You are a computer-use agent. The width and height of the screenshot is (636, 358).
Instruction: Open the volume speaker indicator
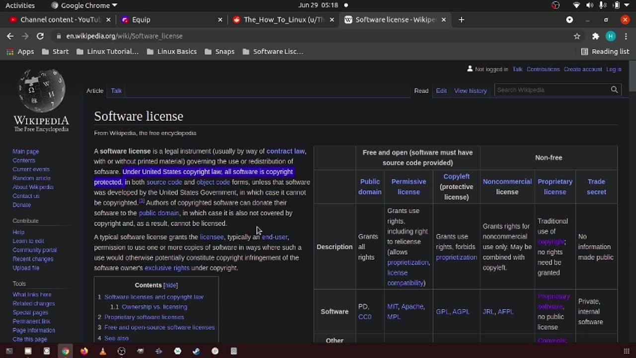(590, 5)
